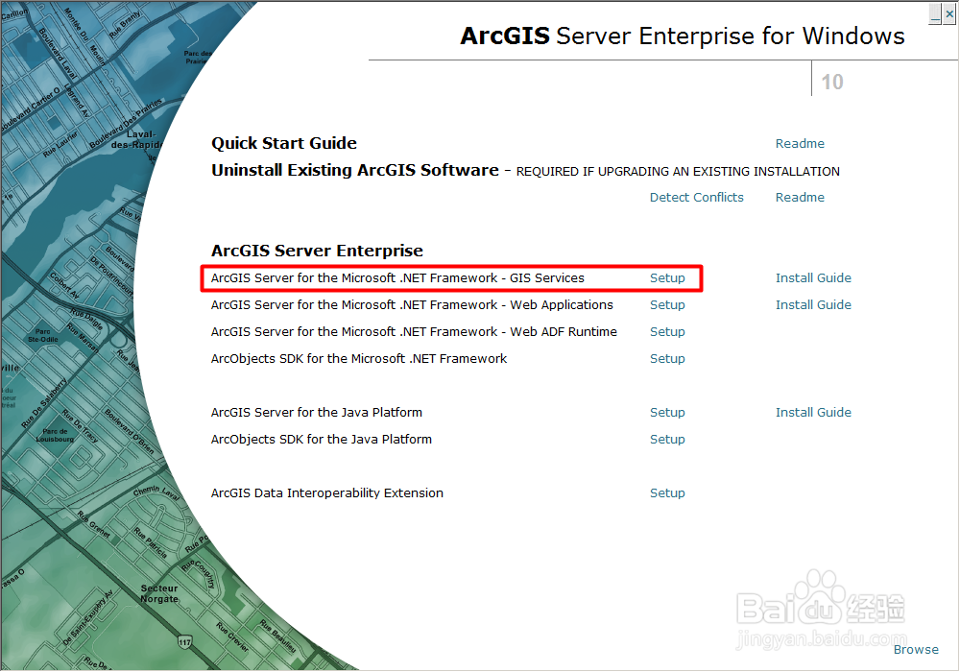Open Install Guide for Web Applications
The width and height of the screenshot is (960, 672).
813,305
